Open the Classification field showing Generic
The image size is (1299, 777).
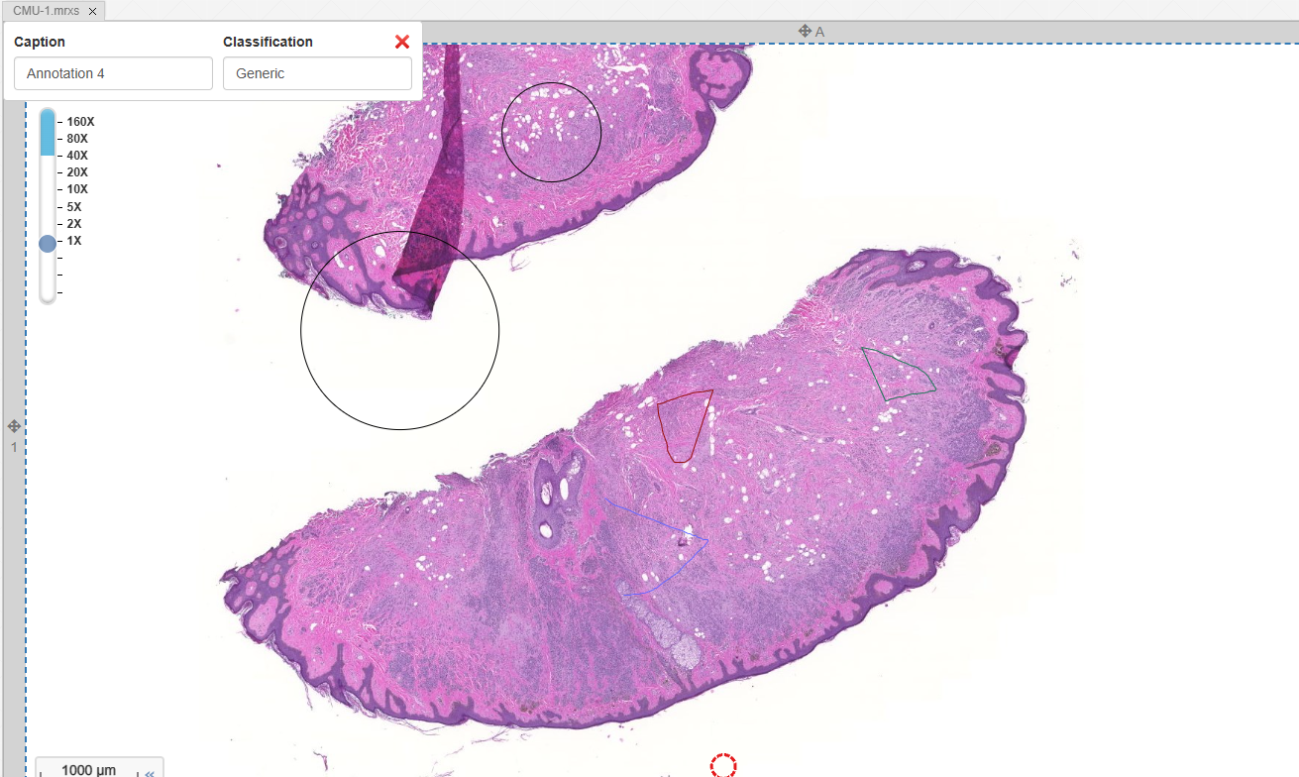(317, 73)
